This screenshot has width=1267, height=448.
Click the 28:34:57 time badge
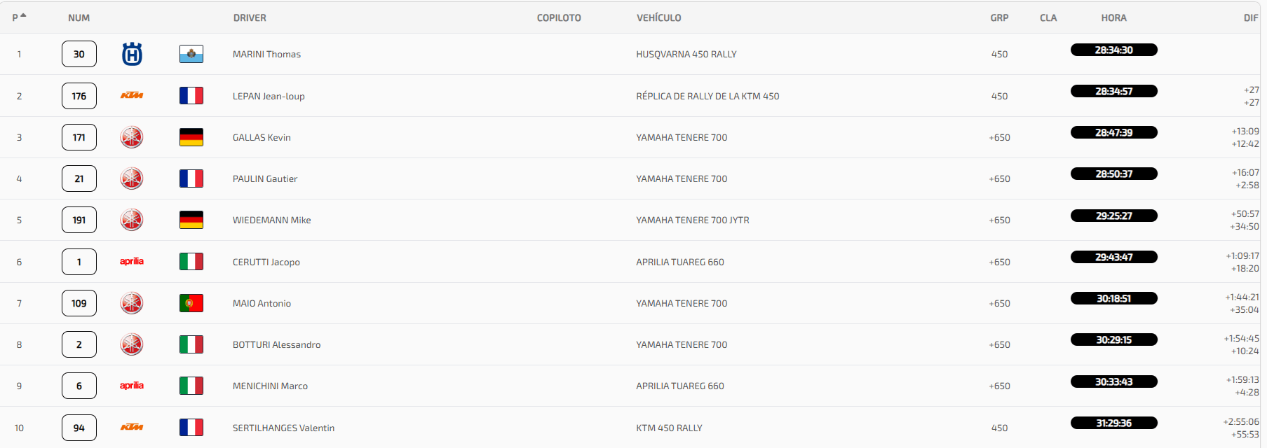pos(1113,91)
